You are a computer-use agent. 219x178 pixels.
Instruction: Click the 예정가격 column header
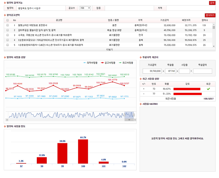(x=186, y=20)
